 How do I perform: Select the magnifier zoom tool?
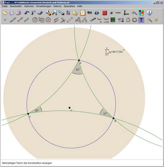coord(55,12)
